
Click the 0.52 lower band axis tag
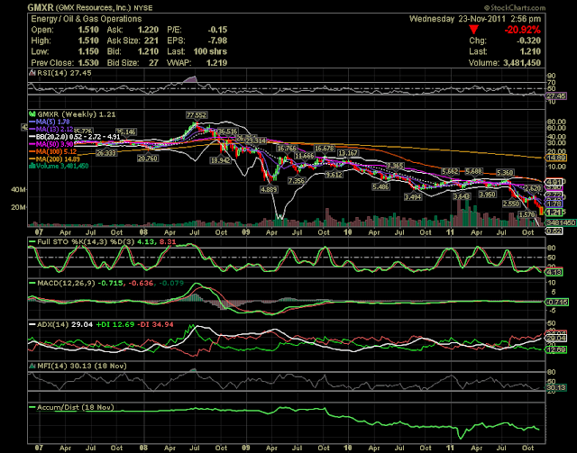tap(554, 231)
